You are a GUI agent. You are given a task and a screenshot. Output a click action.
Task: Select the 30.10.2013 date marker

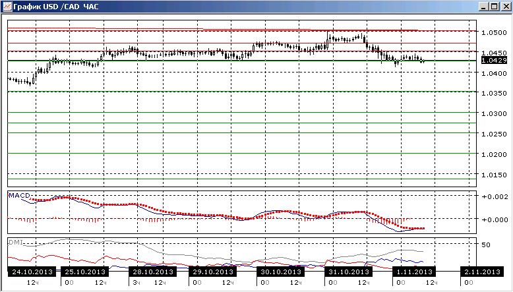coord(281,272)
